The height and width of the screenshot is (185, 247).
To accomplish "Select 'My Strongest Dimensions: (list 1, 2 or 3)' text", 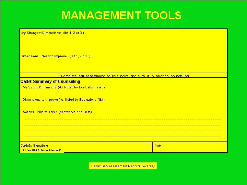I will tap(52, 33).
